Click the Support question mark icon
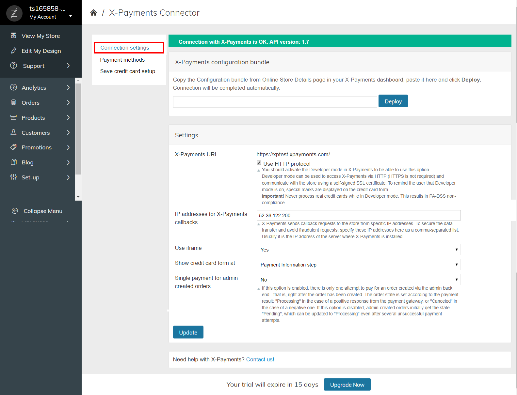517x395 pixels. point(13,66)
